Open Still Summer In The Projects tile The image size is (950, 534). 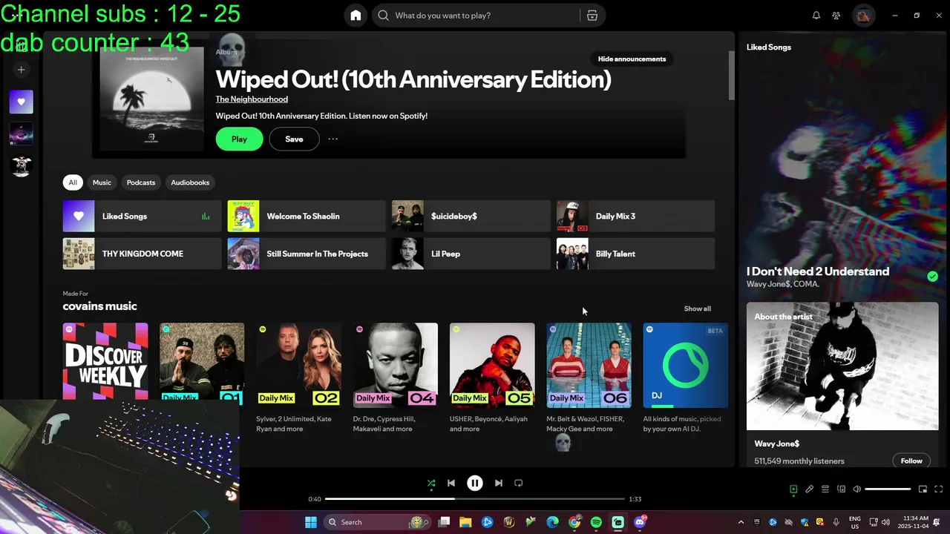tap(307, 254)
